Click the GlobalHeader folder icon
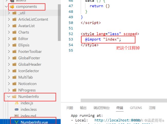Screen dimensions: 167x124 14,64
